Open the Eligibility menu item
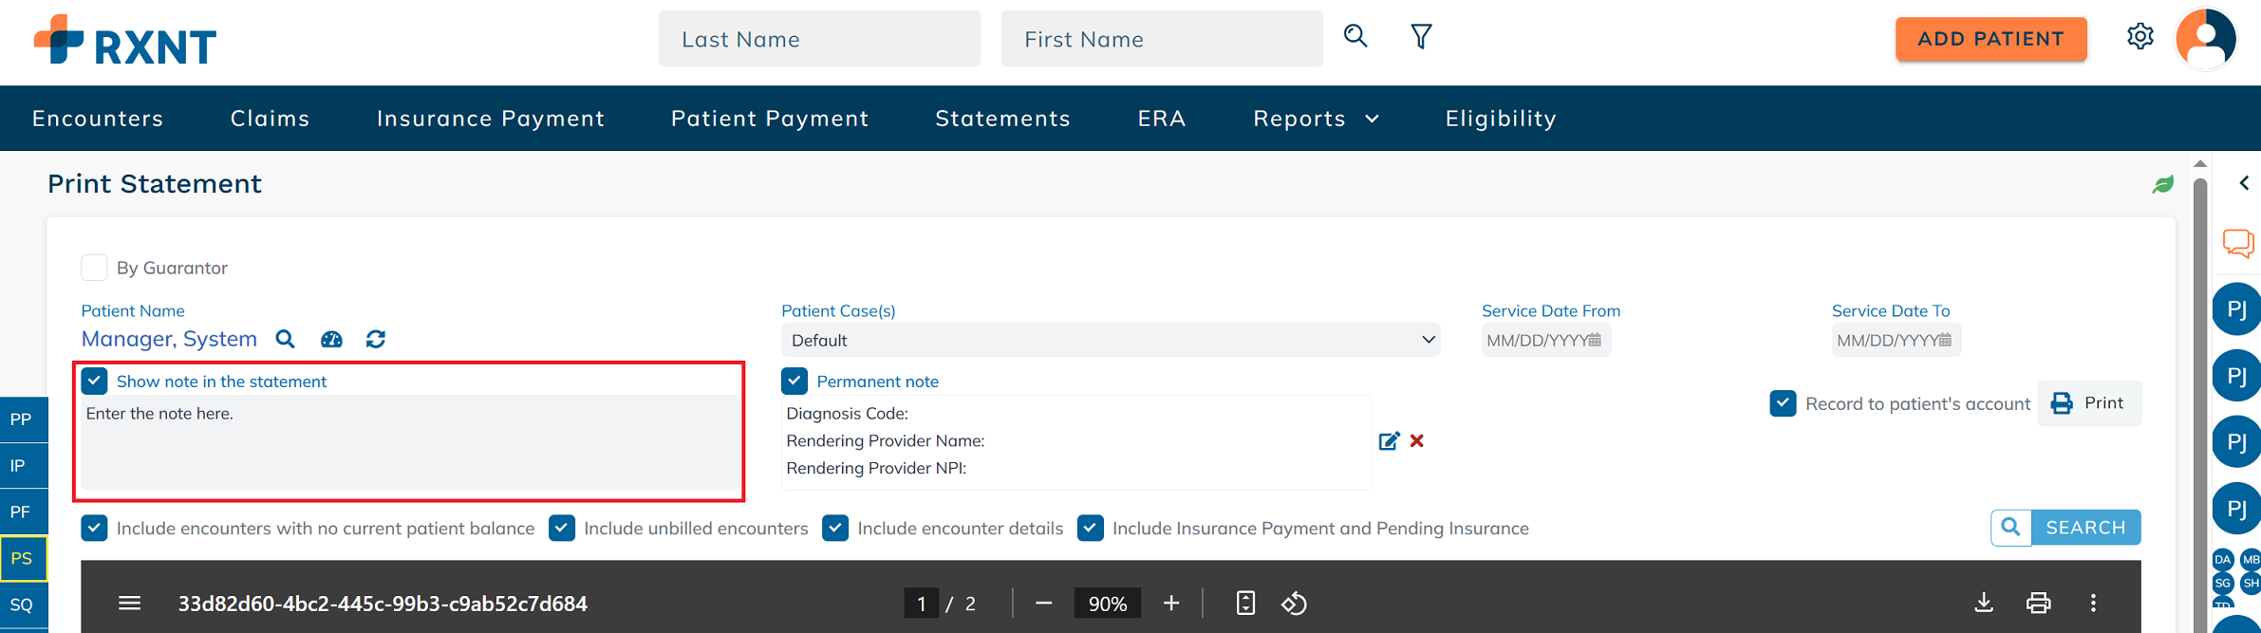This screenshot has width=2261, height=633. [x=1501, y=119]
